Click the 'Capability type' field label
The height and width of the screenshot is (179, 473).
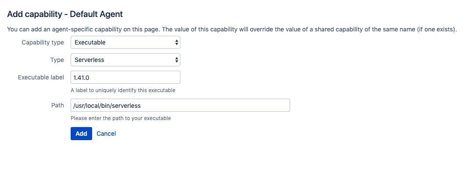(x=43, y=42)
